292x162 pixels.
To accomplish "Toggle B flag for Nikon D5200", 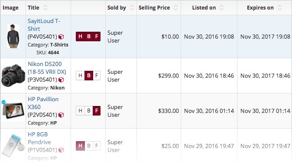I will click(x=89, y=76).
